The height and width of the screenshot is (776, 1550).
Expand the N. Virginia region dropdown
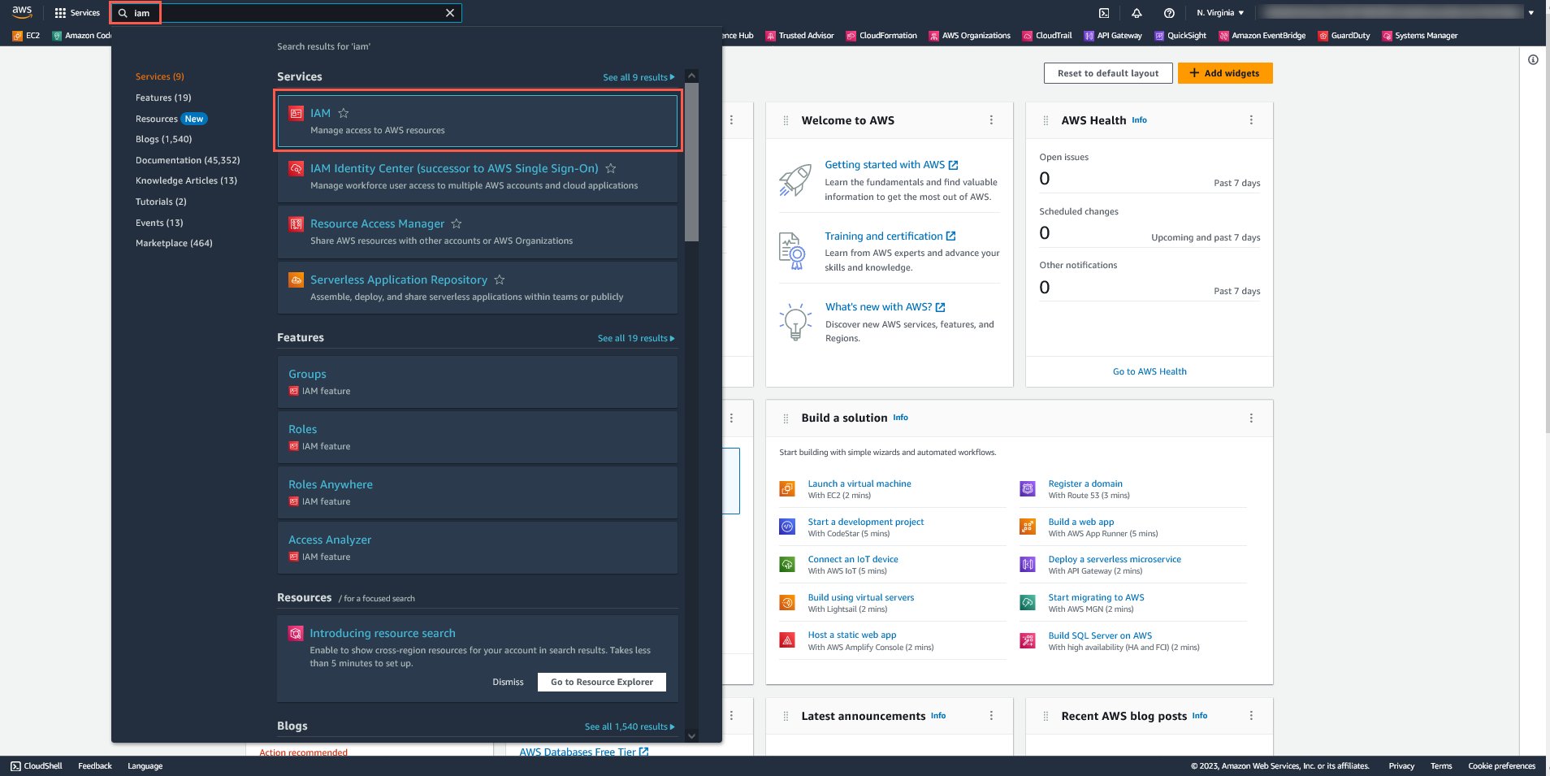(x=1219, y=13)
